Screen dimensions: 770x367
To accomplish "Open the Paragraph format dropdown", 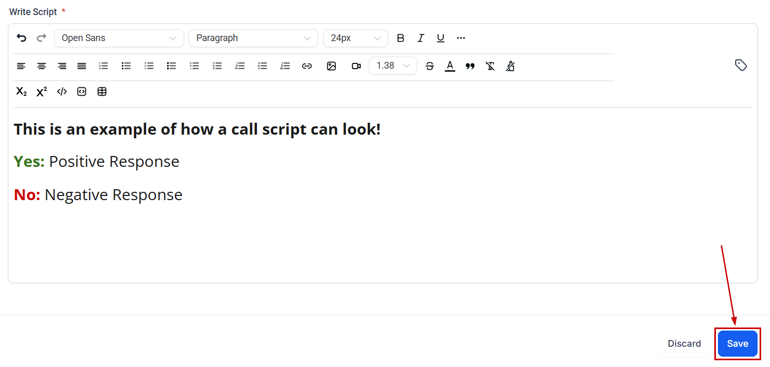I will (x=253, y=38).
